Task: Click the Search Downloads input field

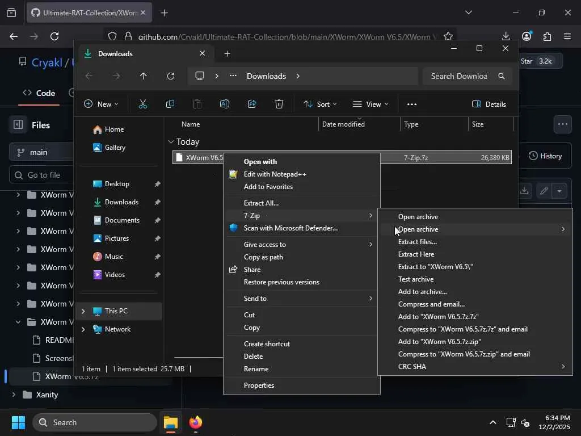Action: (459, 76)
